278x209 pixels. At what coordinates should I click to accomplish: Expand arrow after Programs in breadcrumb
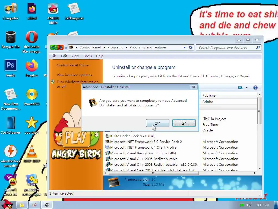tap(127, 47)
